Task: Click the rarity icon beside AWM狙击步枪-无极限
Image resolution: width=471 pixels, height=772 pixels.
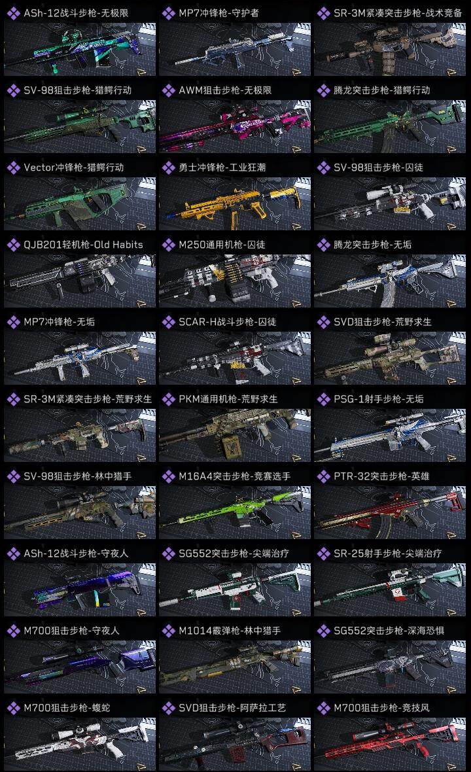Action: (168, 90)
